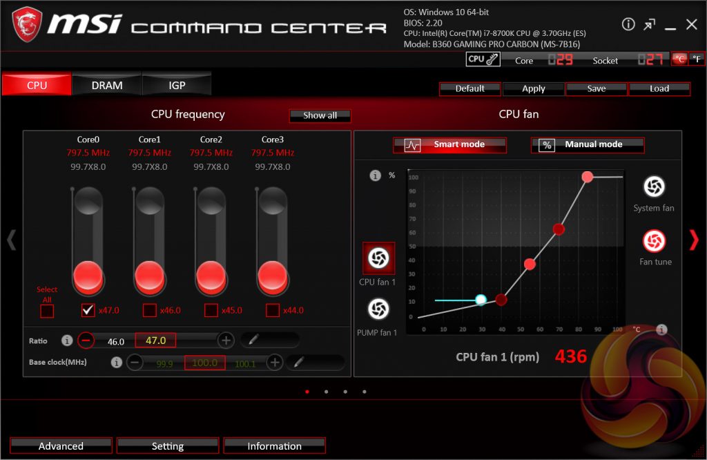This screenshot has height=460, width=707.
Task: Click the MSI dragon shield logo
Action: (27, 25)
